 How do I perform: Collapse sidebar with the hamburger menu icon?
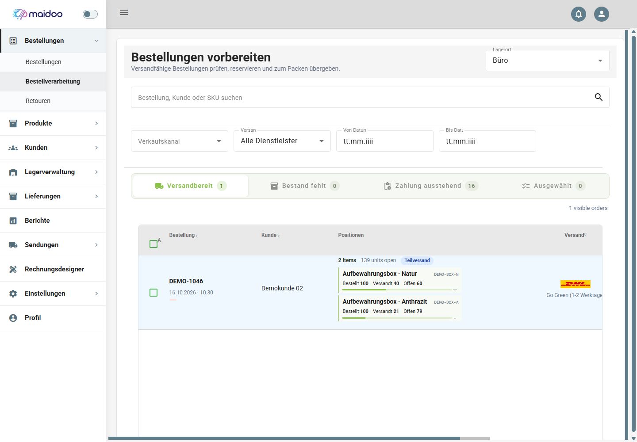(124, 12)
